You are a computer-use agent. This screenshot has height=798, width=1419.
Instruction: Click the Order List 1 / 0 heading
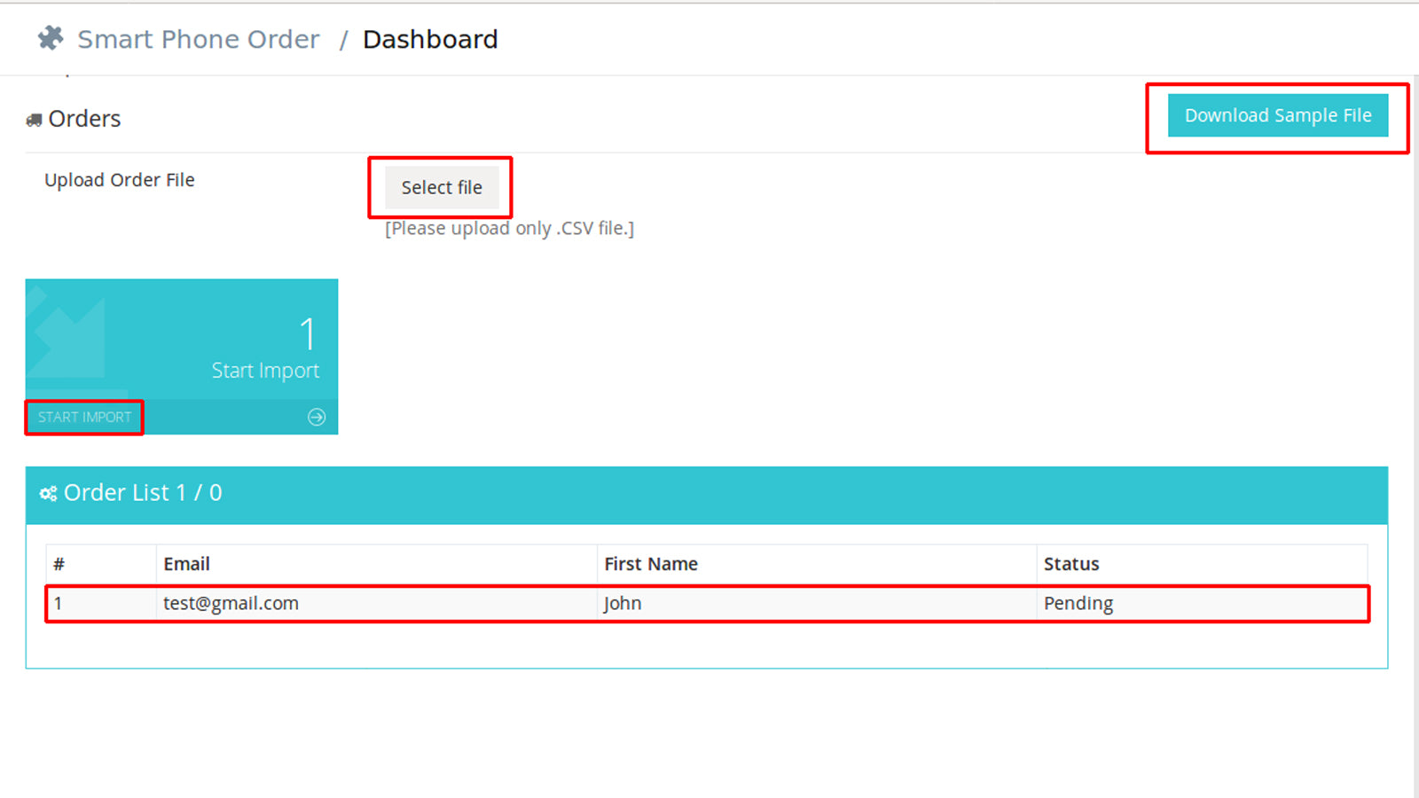[x=143, y=493]
